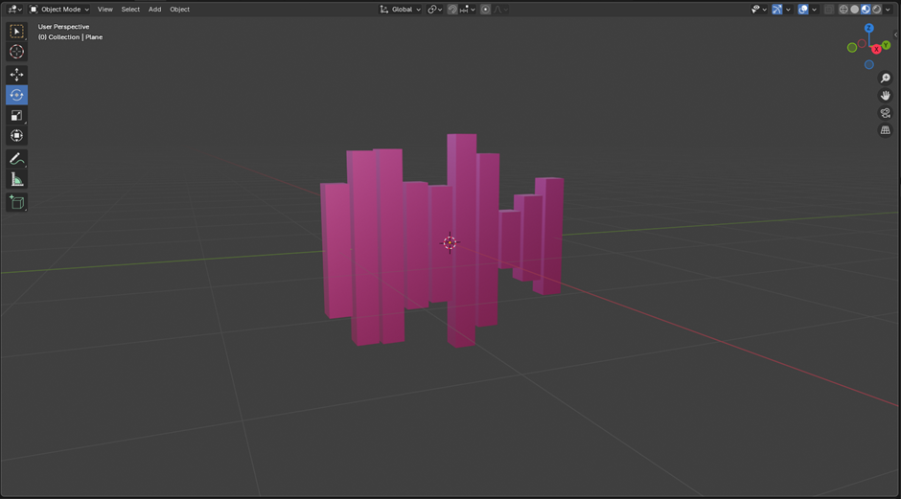
Task: Open the Global transform orientation dropdown
Action: (x=401, y=10)
